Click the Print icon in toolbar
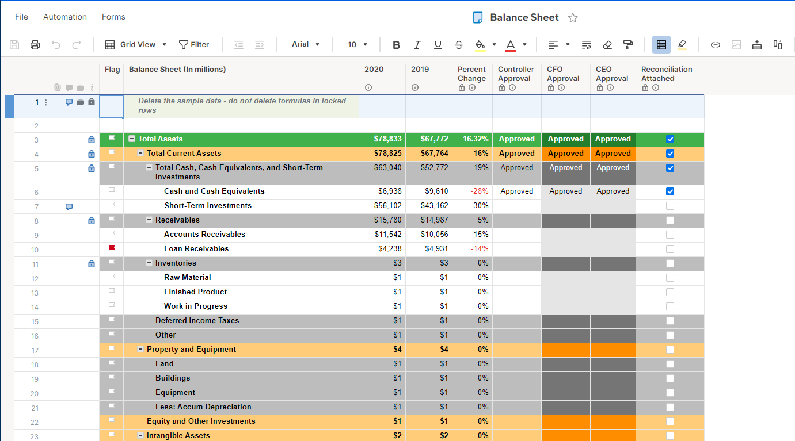This screenshot has width=795, height=441. click(35, 45)
